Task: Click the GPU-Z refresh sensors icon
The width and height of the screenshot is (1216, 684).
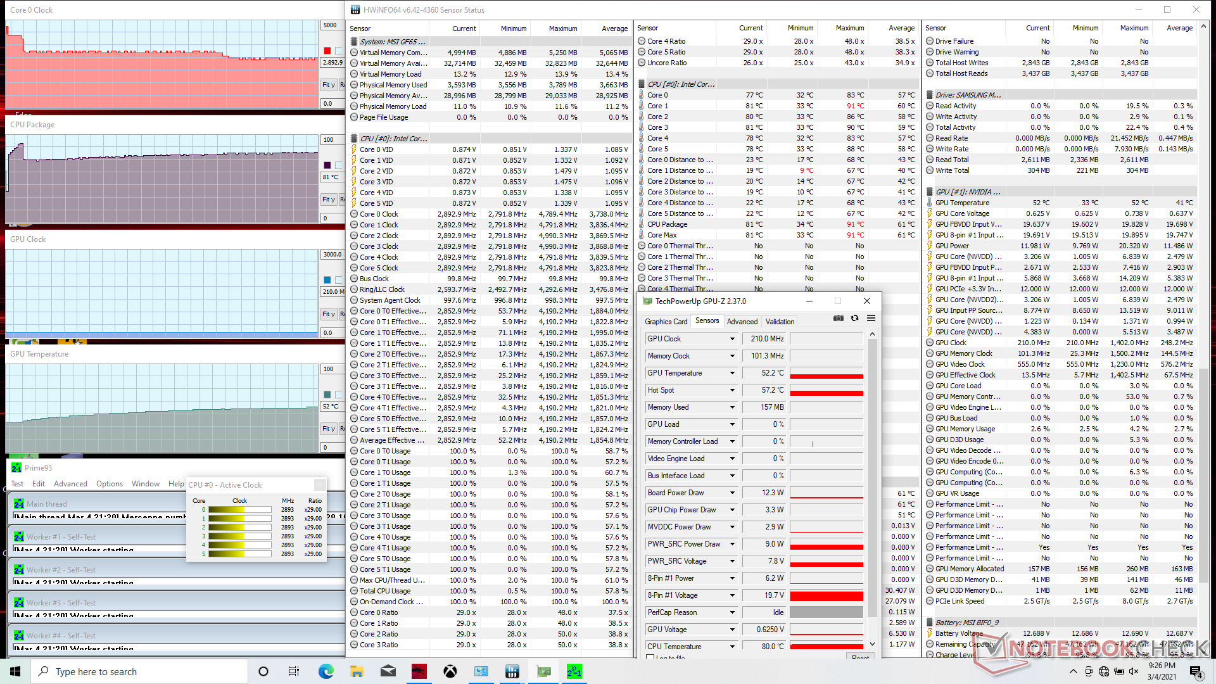Action: 854,319
